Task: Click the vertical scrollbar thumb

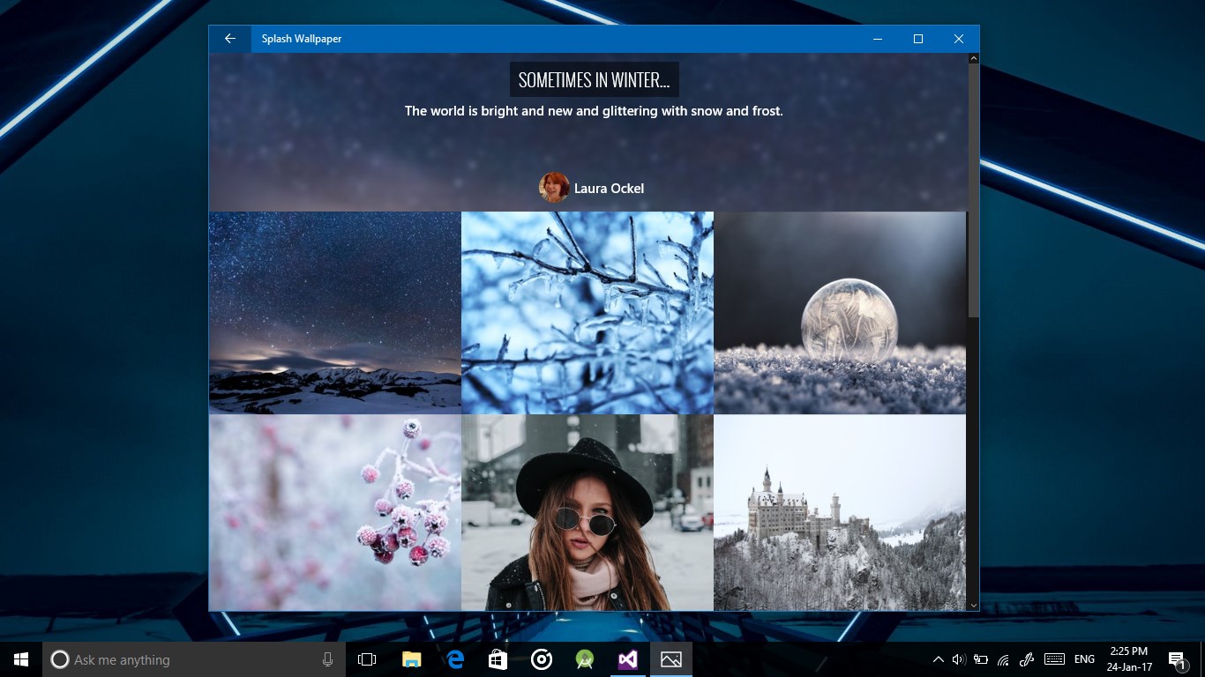Action: click(974, 190)
